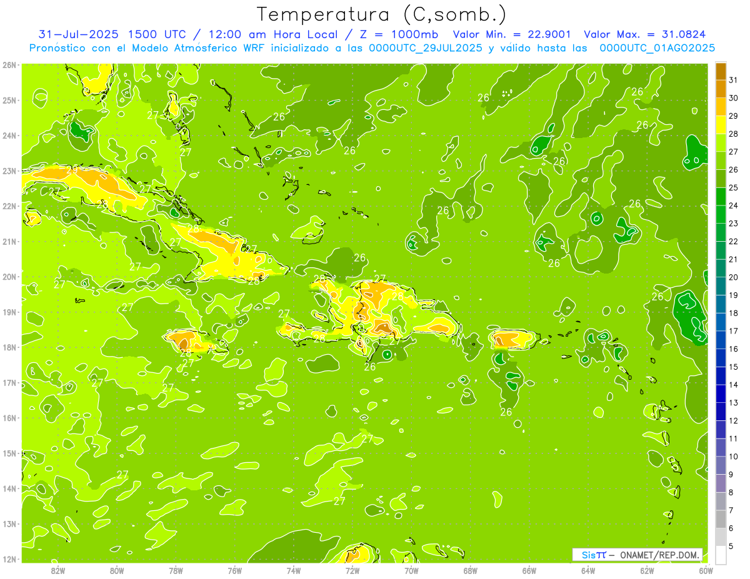Viewport: 750px width, 579px height.
Task: Click the '80W' longitude axis label
Action: coord(117,570)
